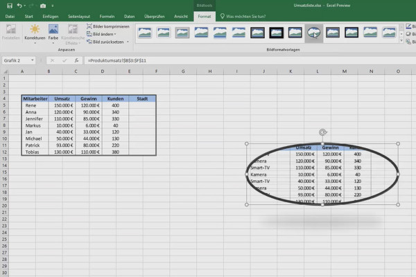Apply the thirteenth picture style in the gallery

[370, 33]
